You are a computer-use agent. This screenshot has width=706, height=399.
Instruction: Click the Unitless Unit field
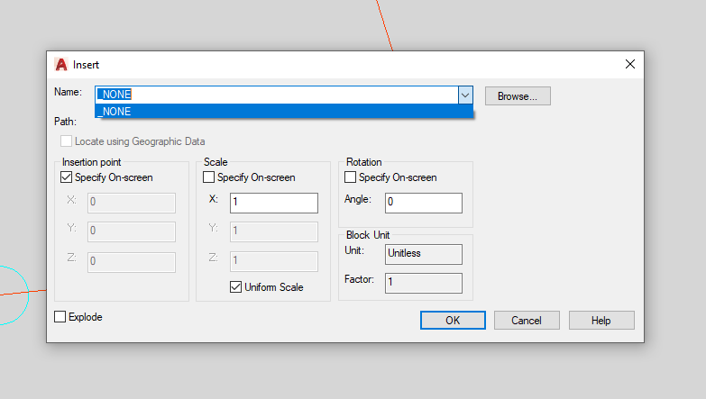click(423, 254)
